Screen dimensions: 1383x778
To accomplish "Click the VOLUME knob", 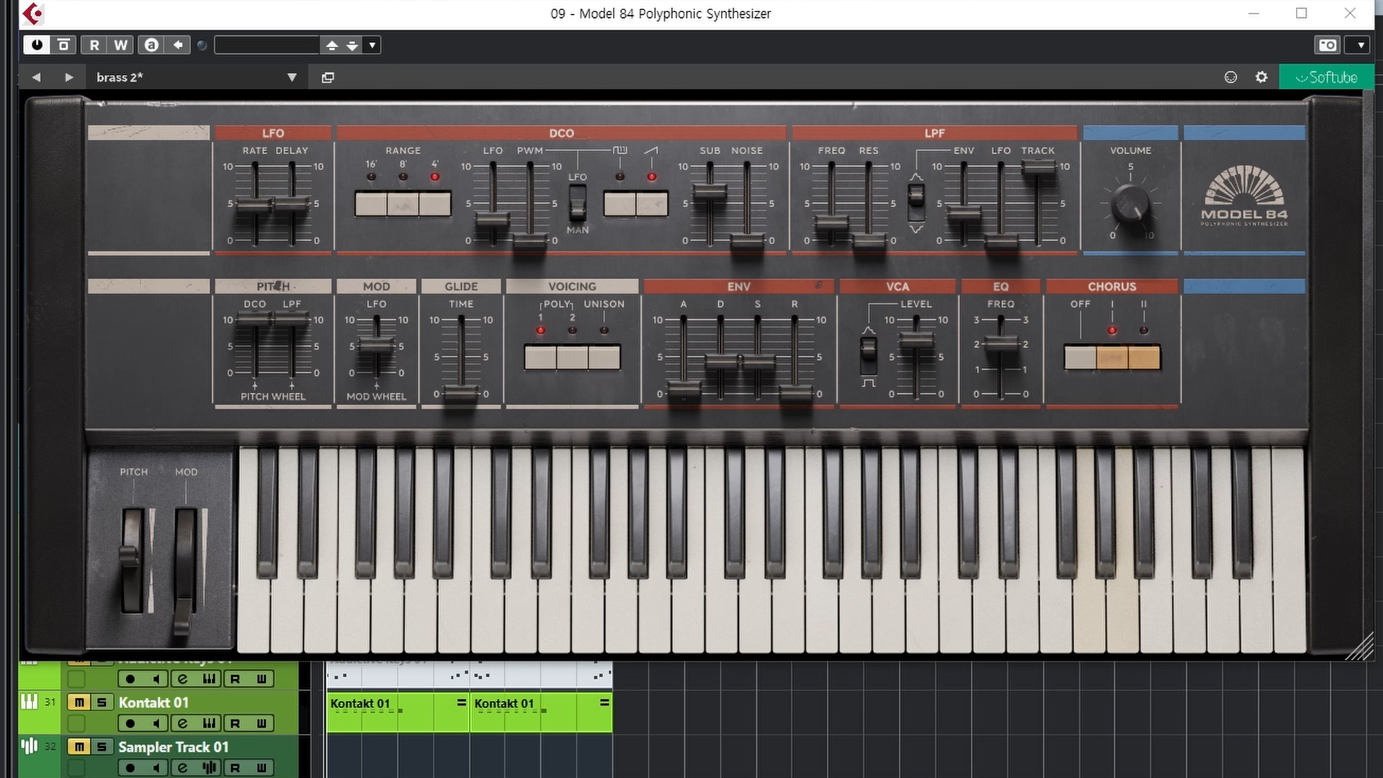I will [1130, 204].
